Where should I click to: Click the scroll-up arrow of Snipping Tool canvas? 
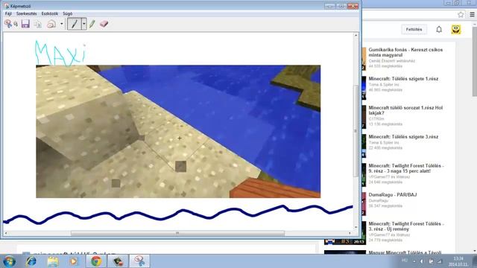(356, 36)
